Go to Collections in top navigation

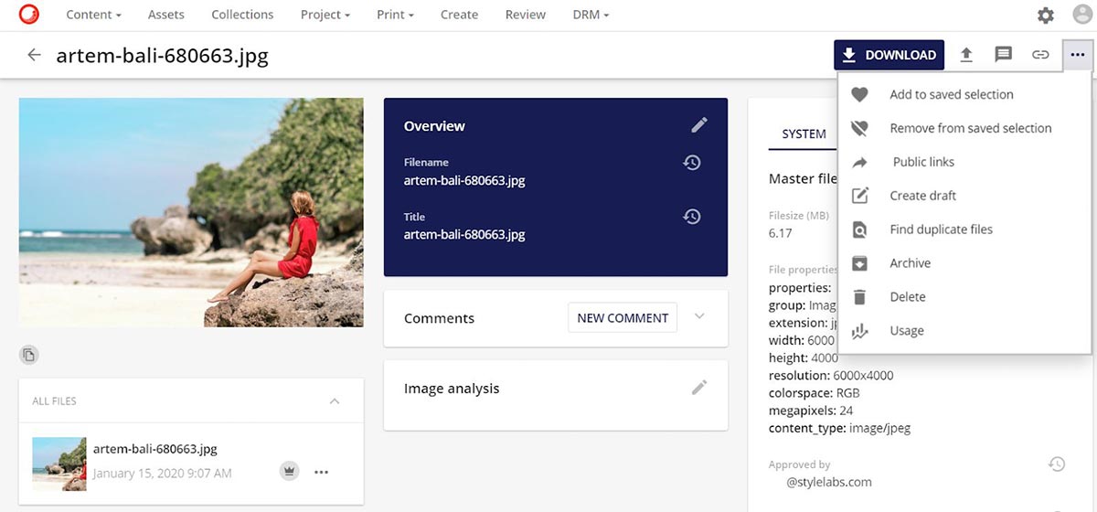coord(242,15)
